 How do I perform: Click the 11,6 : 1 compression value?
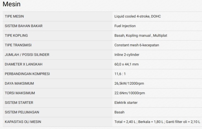pos(120,74)
